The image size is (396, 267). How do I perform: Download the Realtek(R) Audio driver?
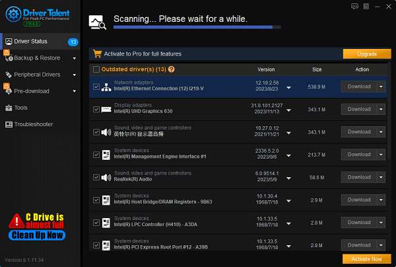(x=359, y=177)
